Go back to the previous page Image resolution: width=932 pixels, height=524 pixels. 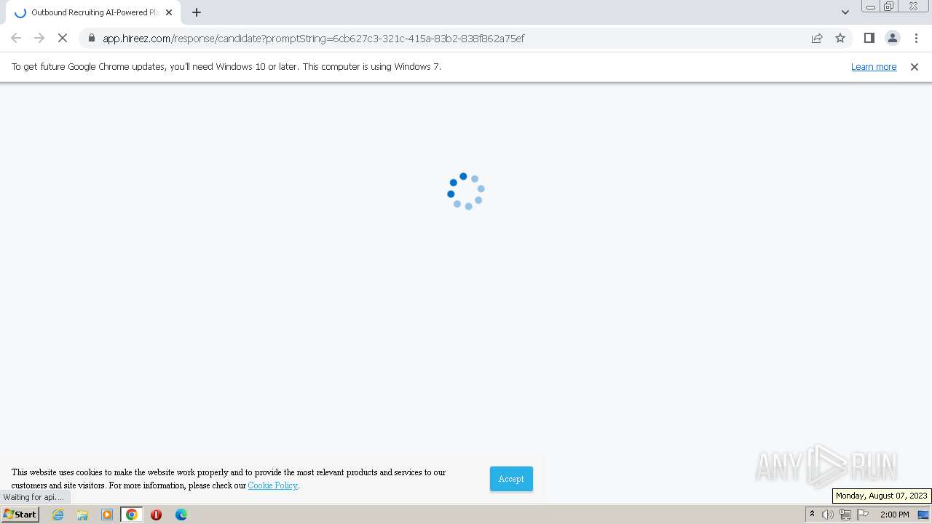[x=16, y=38]
